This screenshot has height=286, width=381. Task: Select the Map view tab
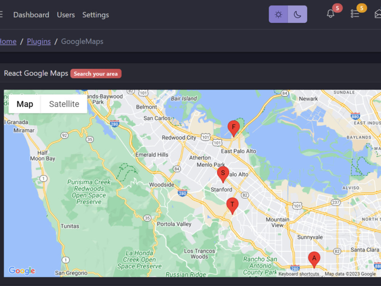[25, 104]
